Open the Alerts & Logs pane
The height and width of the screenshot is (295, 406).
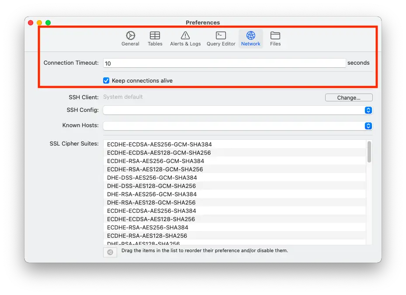coord(185,39)
